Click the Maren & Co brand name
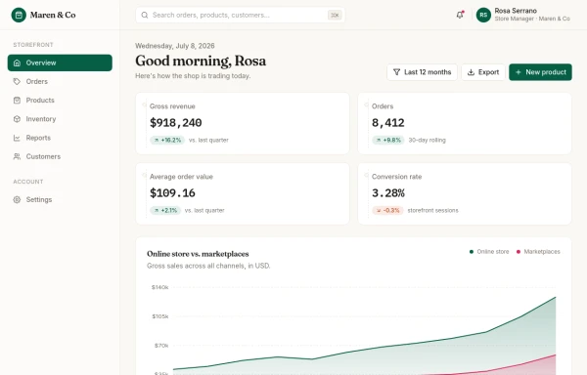Image resolution: width=587 pixels, height=375 pixels. tap(53, 15)
